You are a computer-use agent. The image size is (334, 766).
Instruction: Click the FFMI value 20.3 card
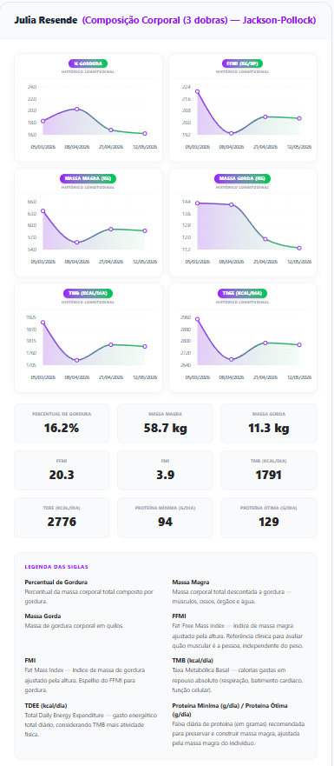62,470
